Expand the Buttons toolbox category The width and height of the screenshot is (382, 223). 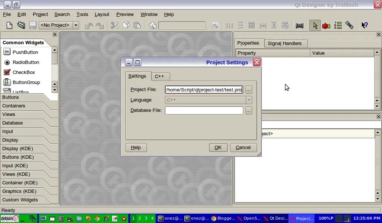(x=29, y=97)
